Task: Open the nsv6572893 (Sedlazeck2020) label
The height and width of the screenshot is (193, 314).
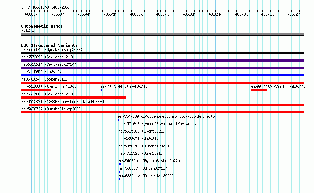Action: point(49,57)
